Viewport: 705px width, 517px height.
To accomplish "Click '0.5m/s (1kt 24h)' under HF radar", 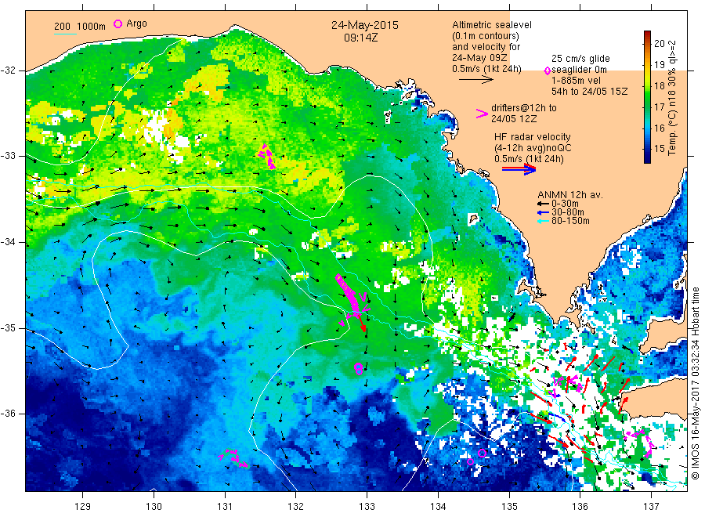I will tap(530, 159).
